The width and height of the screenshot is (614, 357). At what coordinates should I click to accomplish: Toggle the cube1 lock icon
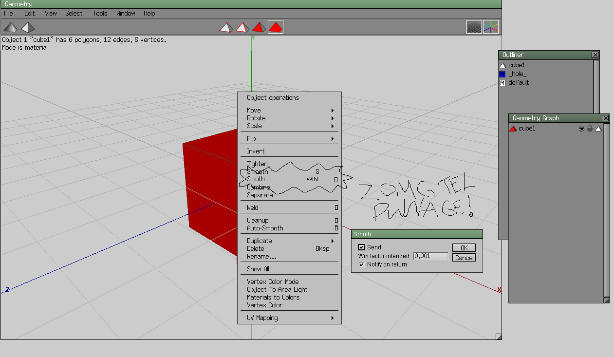click(590, 129)
